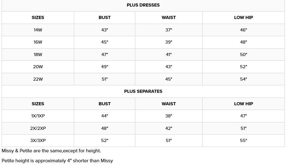Select the 54" low hip value
287x166 pixels.
pyautogui.click(x=243, y=79)
